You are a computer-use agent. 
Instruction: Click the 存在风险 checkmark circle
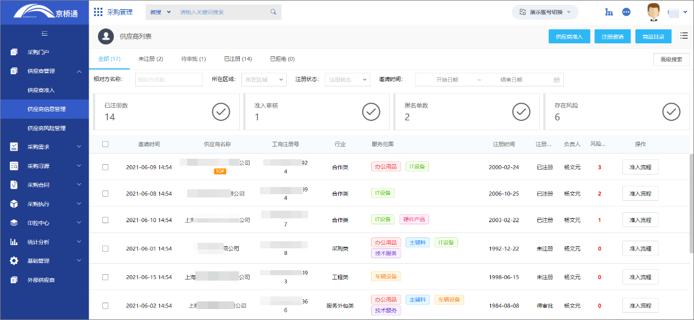click(672, 112)
